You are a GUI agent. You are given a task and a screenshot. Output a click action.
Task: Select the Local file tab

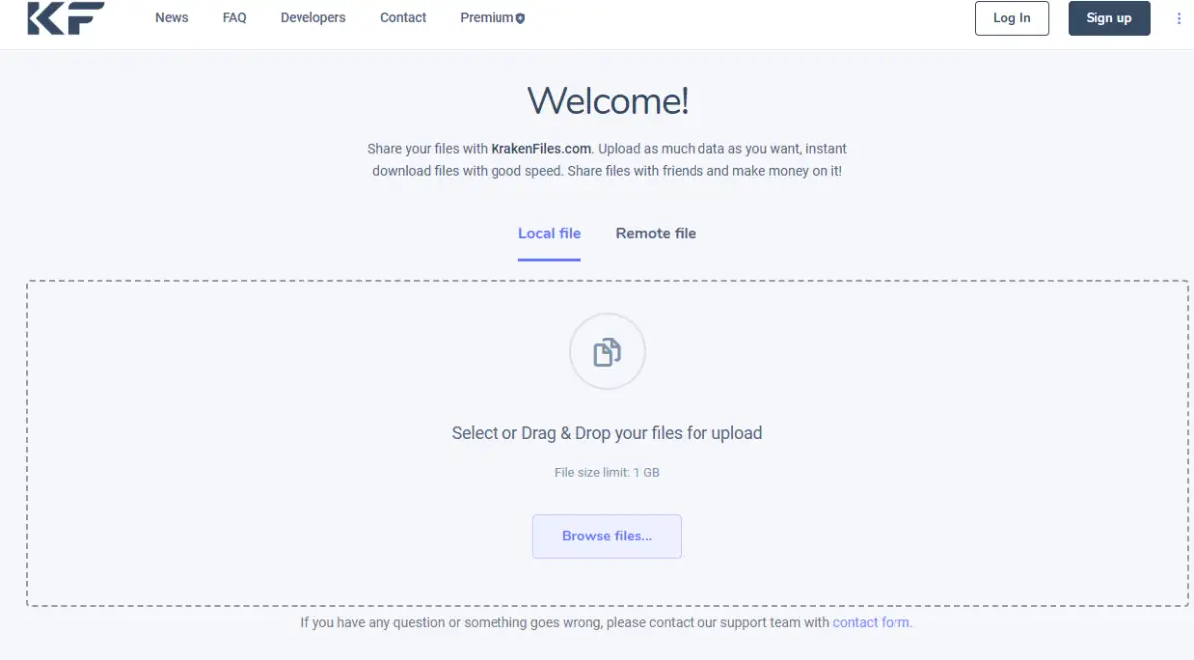(x=549, y=234)
